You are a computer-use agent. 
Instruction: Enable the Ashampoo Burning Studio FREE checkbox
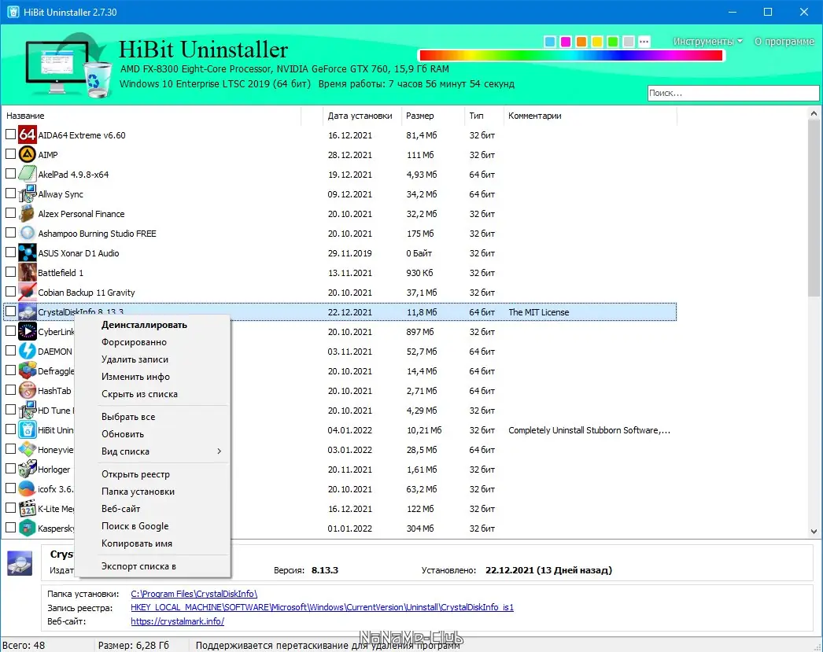(10, 232)
